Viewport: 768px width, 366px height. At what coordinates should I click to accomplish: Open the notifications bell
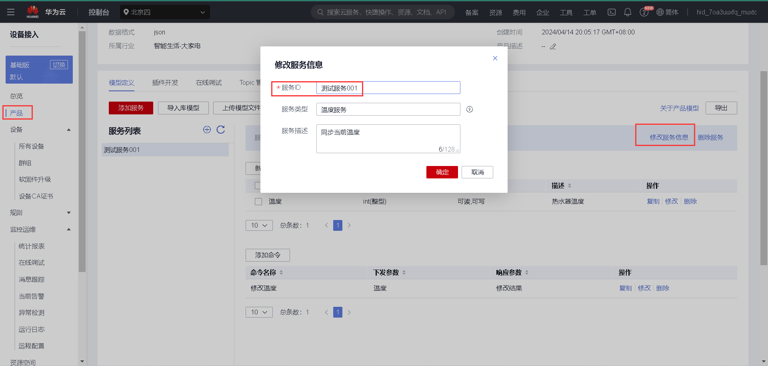pos(628,12)
